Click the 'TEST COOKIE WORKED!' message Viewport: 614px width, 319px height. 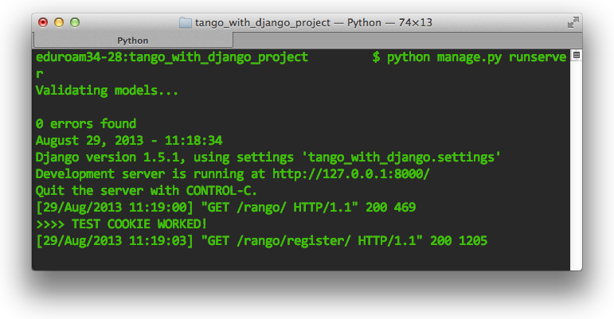pyautogui.click(x=139, y=224)
